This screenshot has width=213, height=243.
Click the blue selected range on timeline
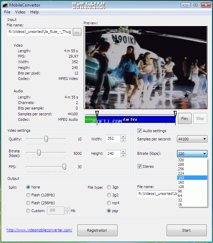[136, 119]
